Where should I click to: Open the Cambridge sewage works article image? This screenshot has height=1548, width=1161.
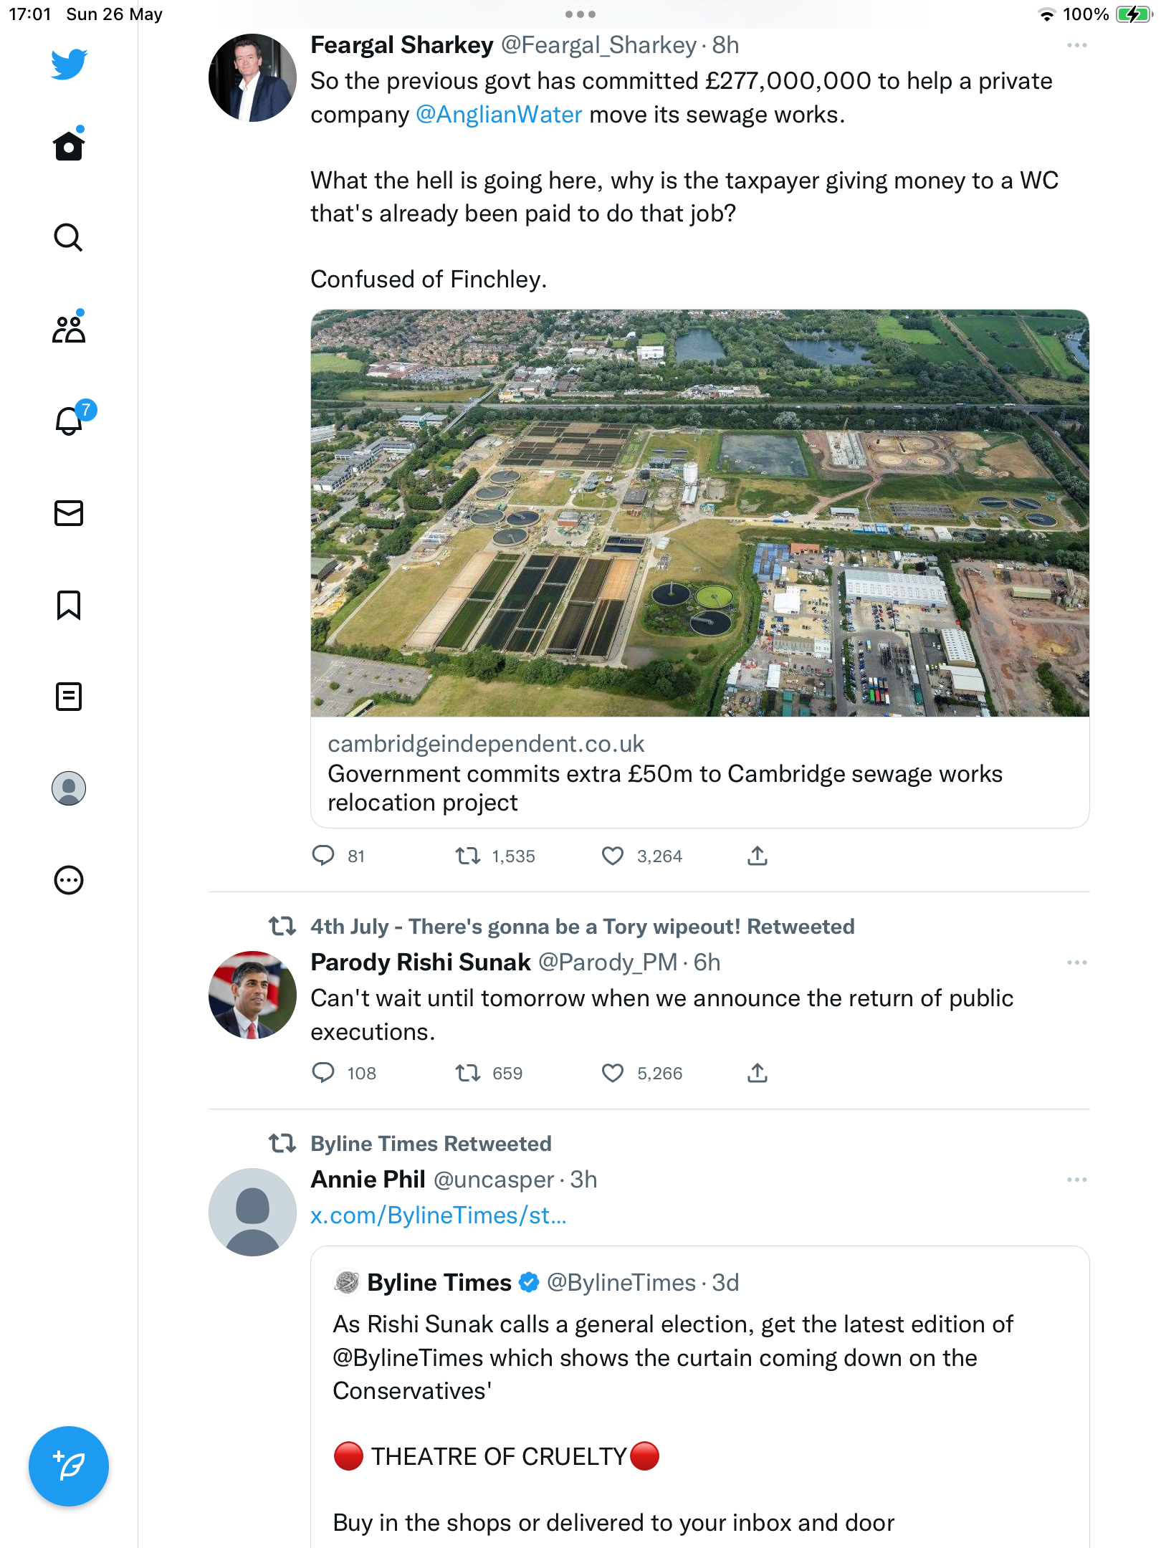[699, 513]
